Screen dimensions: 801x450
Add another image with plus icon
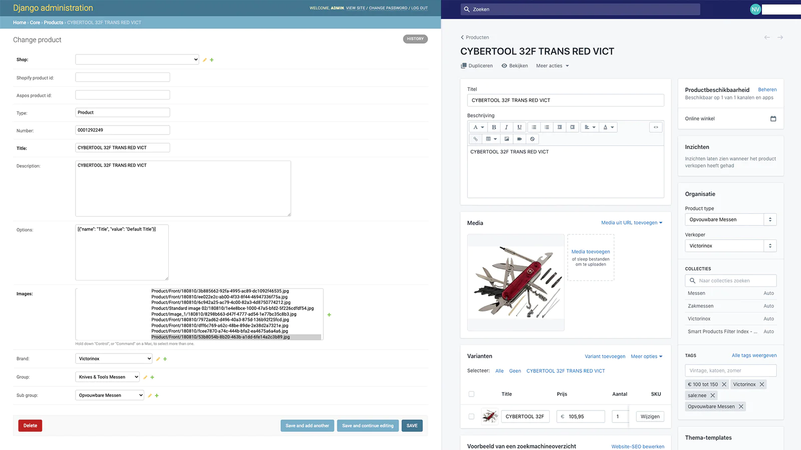[x=329, y=315]
